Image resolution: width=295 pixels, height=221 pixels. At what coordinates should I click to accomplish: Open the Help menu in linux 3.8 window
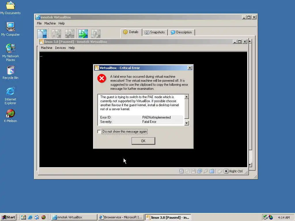(x=71, y=48)
